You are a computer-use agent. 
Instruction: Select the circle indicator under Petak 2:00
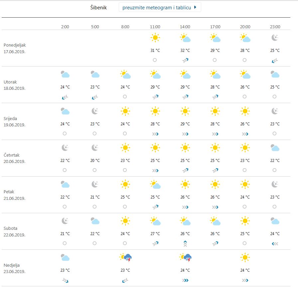point(65,207)
